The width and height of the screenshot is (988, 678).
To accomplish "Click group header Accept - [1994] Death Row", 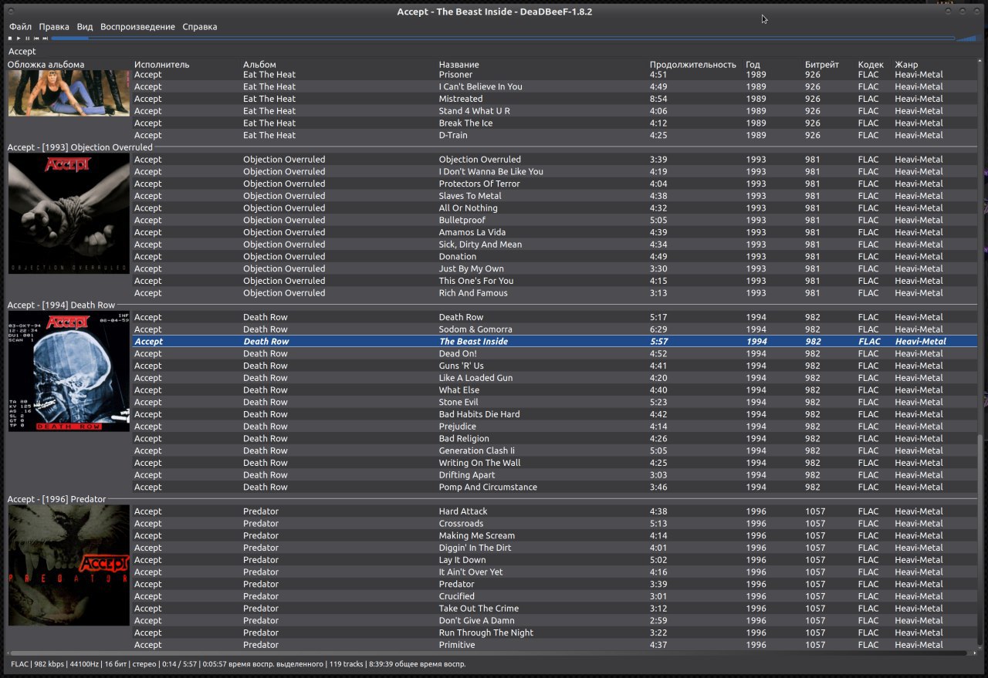I will (61, 305).
